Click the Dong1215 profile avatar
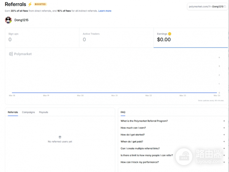This screenshot has height=172, width=229. pos(8,20)
